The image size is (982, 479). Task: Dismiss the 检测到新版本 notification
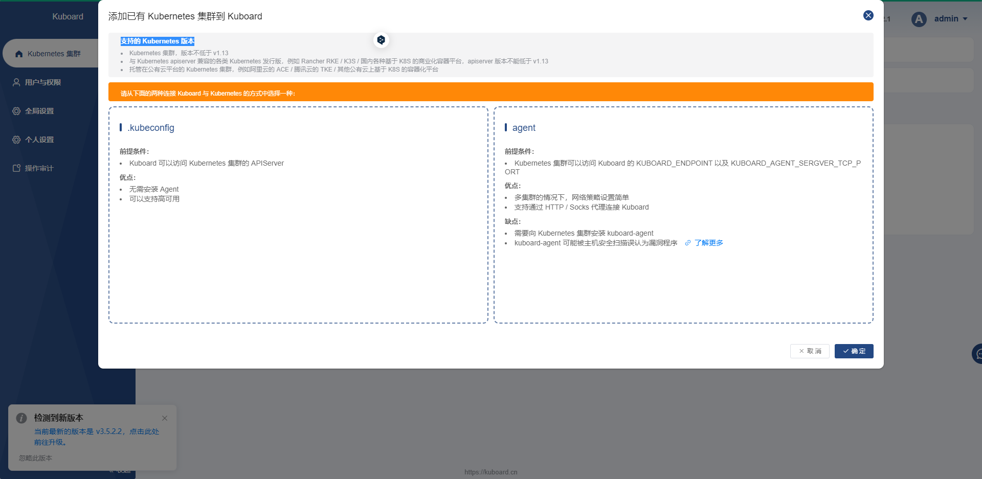pyautogui.click(x=165, y=418)
